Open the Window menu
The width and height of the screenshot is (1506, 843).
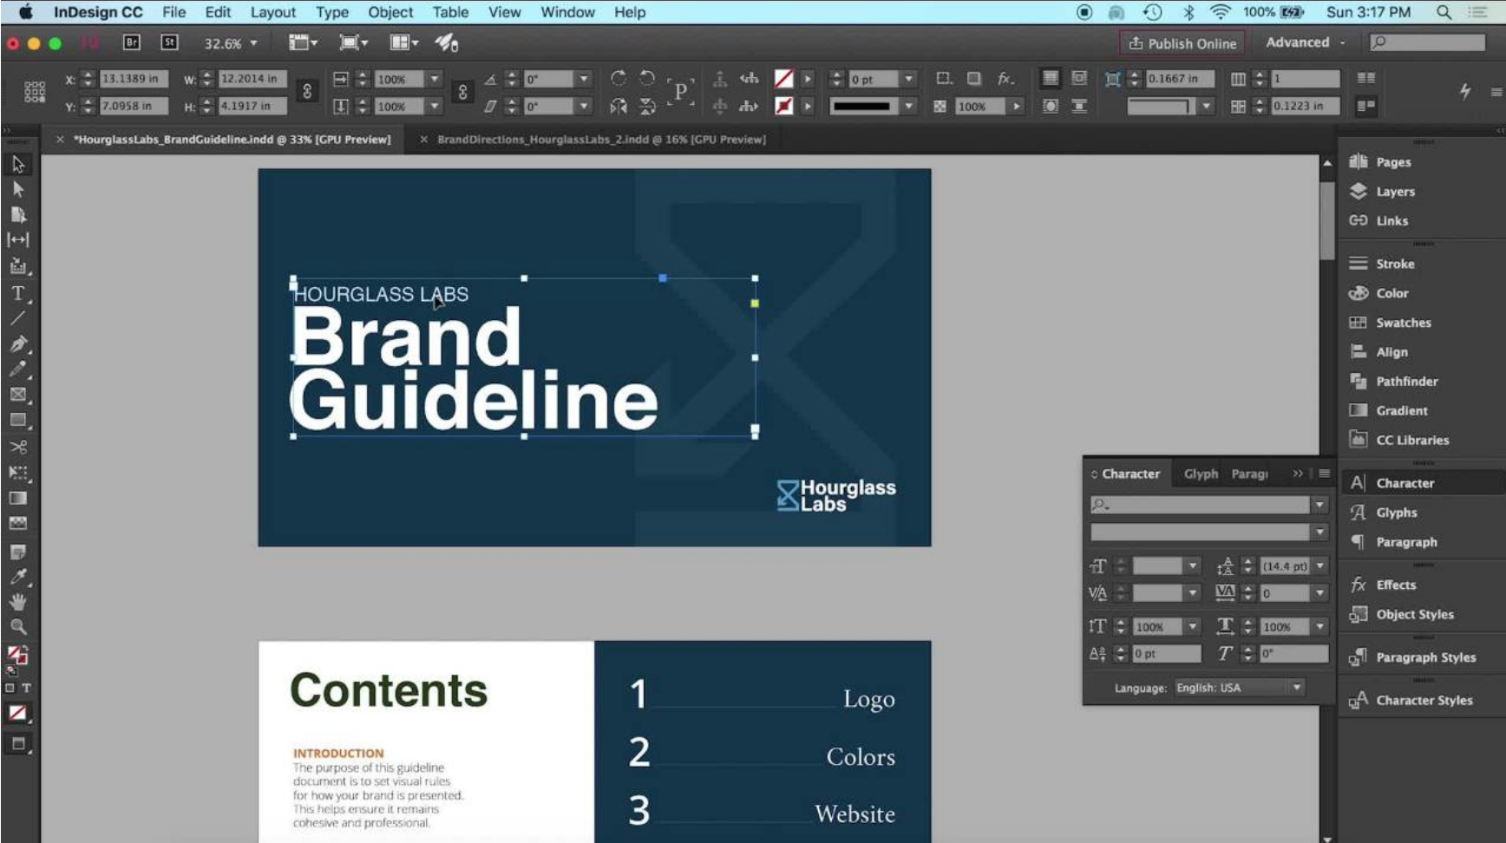click(567, 12)
